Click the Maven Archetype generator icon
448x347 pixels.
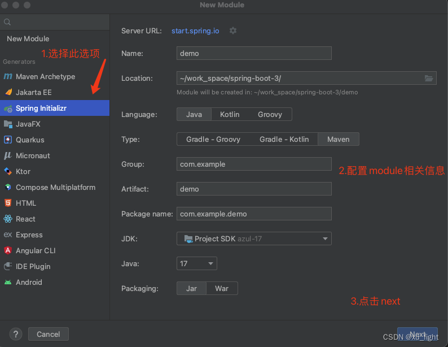(8, 76)
